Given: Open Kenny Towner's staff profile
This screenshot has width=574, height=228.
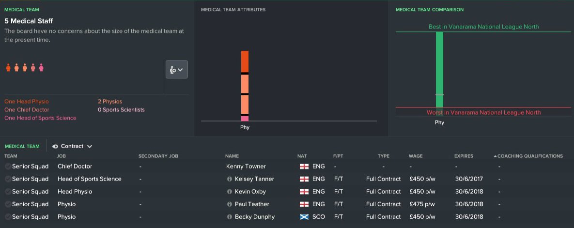Looking at the screenshot, I should tap(246, 167).
